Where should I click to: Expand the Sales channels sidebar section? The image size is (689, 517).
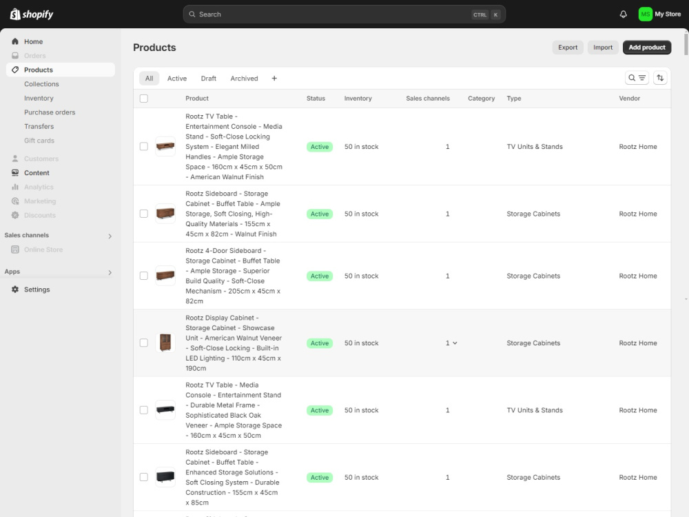coord(110,236)
